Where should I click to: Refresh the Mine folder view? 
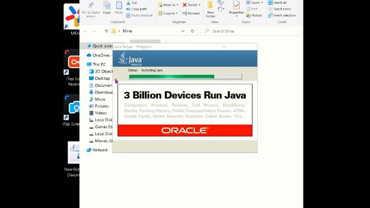(193, 31)
